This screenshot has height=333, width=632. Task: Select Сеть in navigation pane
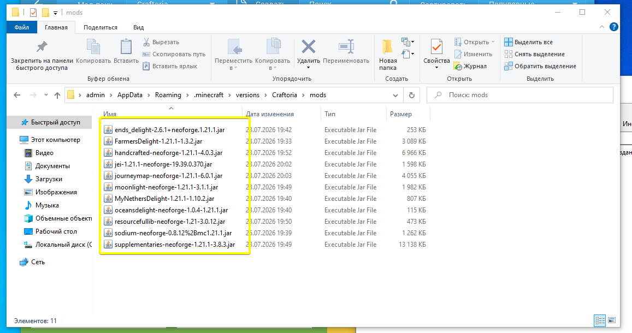pos(32,262)
